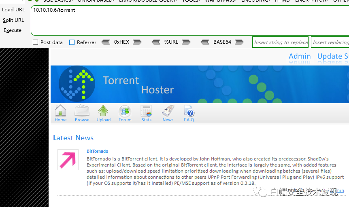The width and height of the screenshot is (349, 207).
Task: Click the Latest News heading
Action: 73,138
